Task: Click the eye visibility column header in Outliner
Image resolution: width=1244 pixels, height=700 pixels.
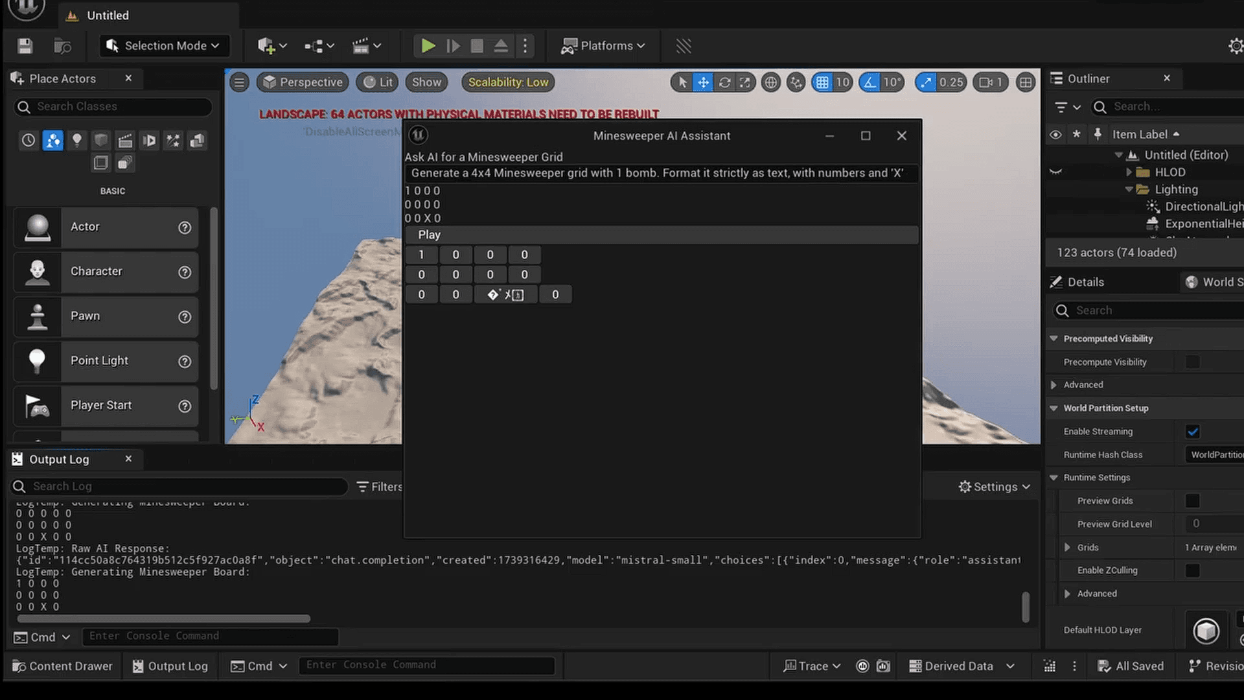Action: click(1055, 135)
